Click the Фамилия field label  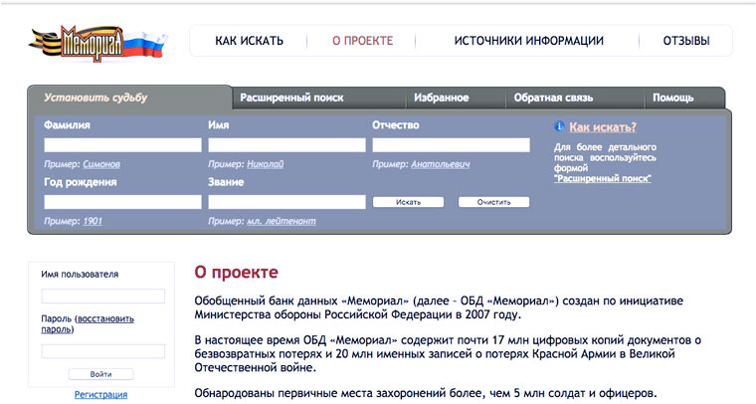click(67, 124)
